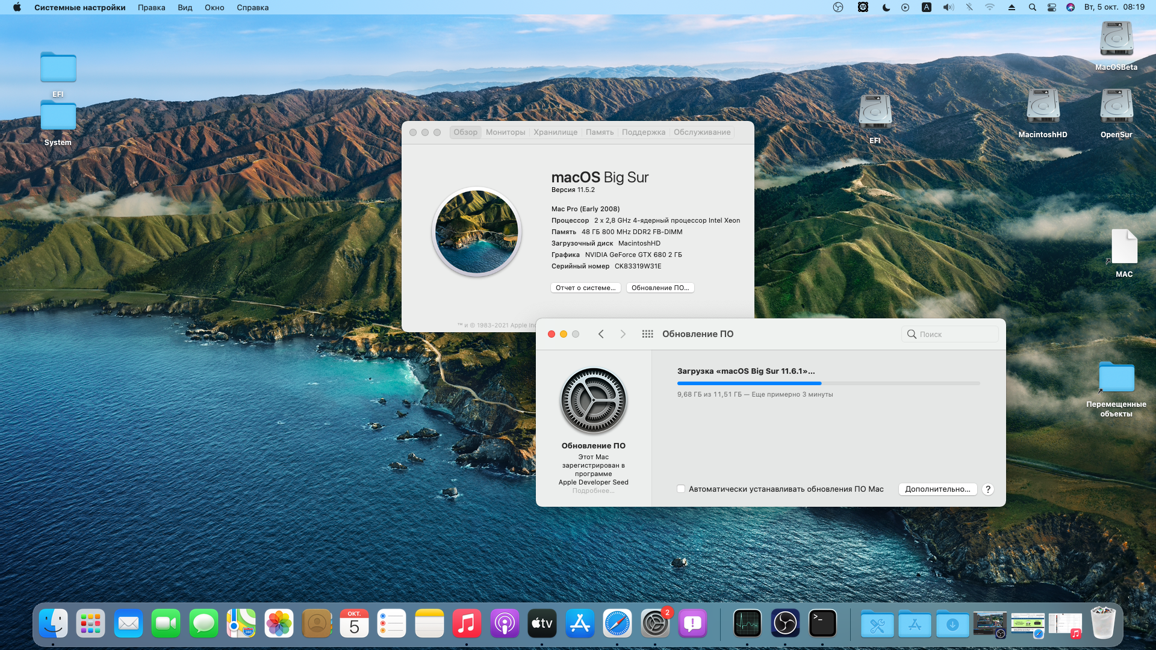
Task: Open App Store in the Dock
Action: tap(580, 623)
